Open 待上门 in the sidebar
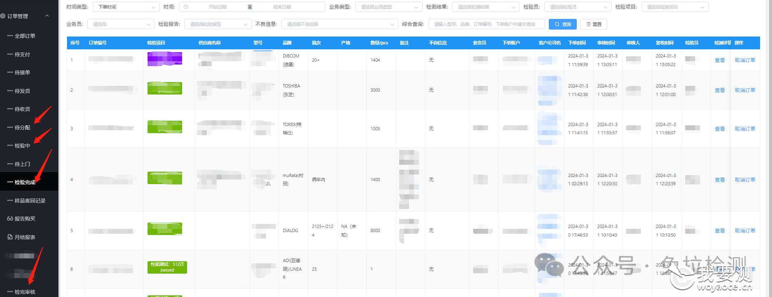 (22, 164)
